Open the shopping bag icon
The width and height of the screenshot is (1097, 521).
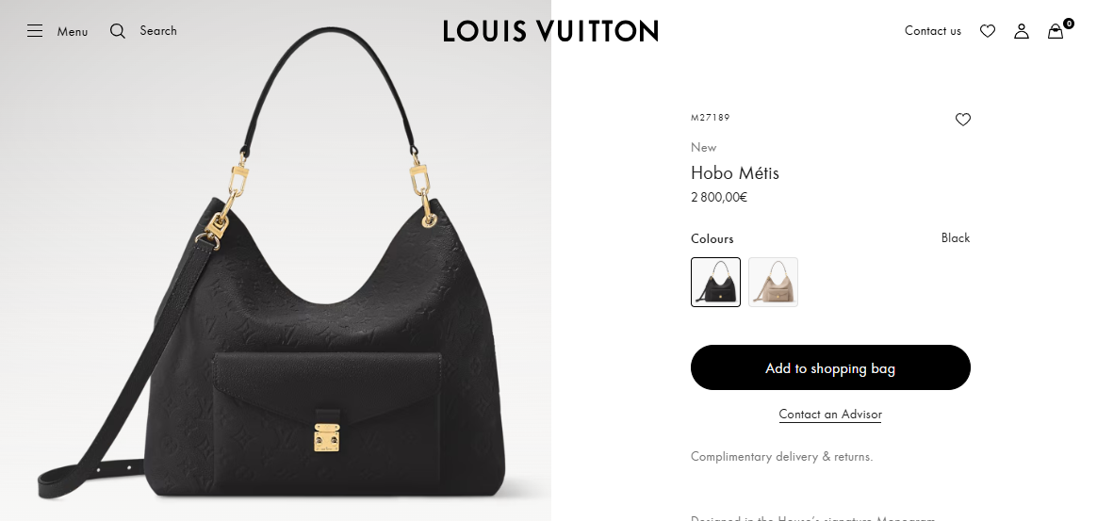(1055, 31)
